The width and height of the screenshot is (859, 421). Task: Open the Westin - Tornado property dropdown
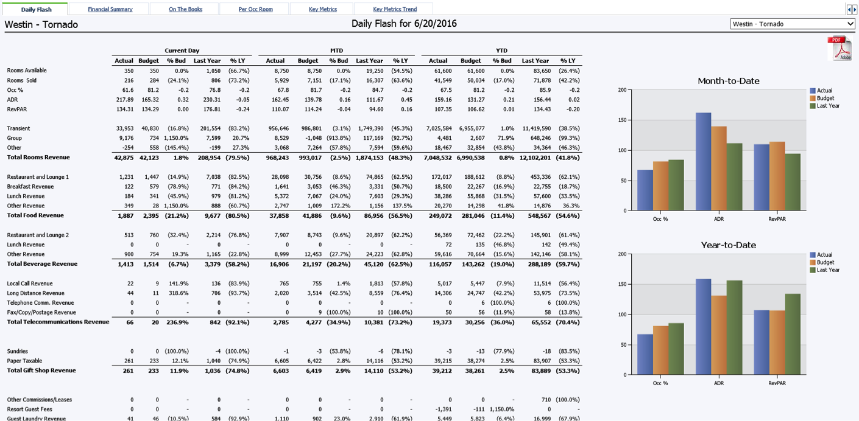click(x=793, y=24)
